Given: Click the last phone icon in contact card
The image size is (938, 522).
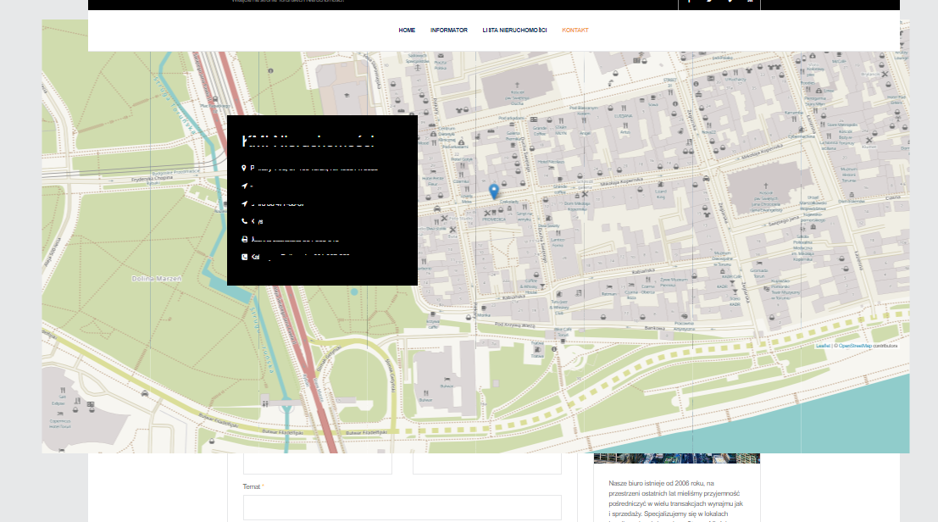Looking at the screenshot, I should [x=244, y=256].
